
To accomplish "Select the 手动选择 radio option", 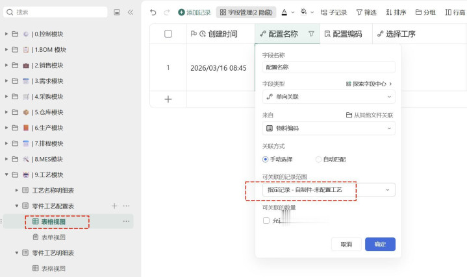I will click(x=266, y=159).
